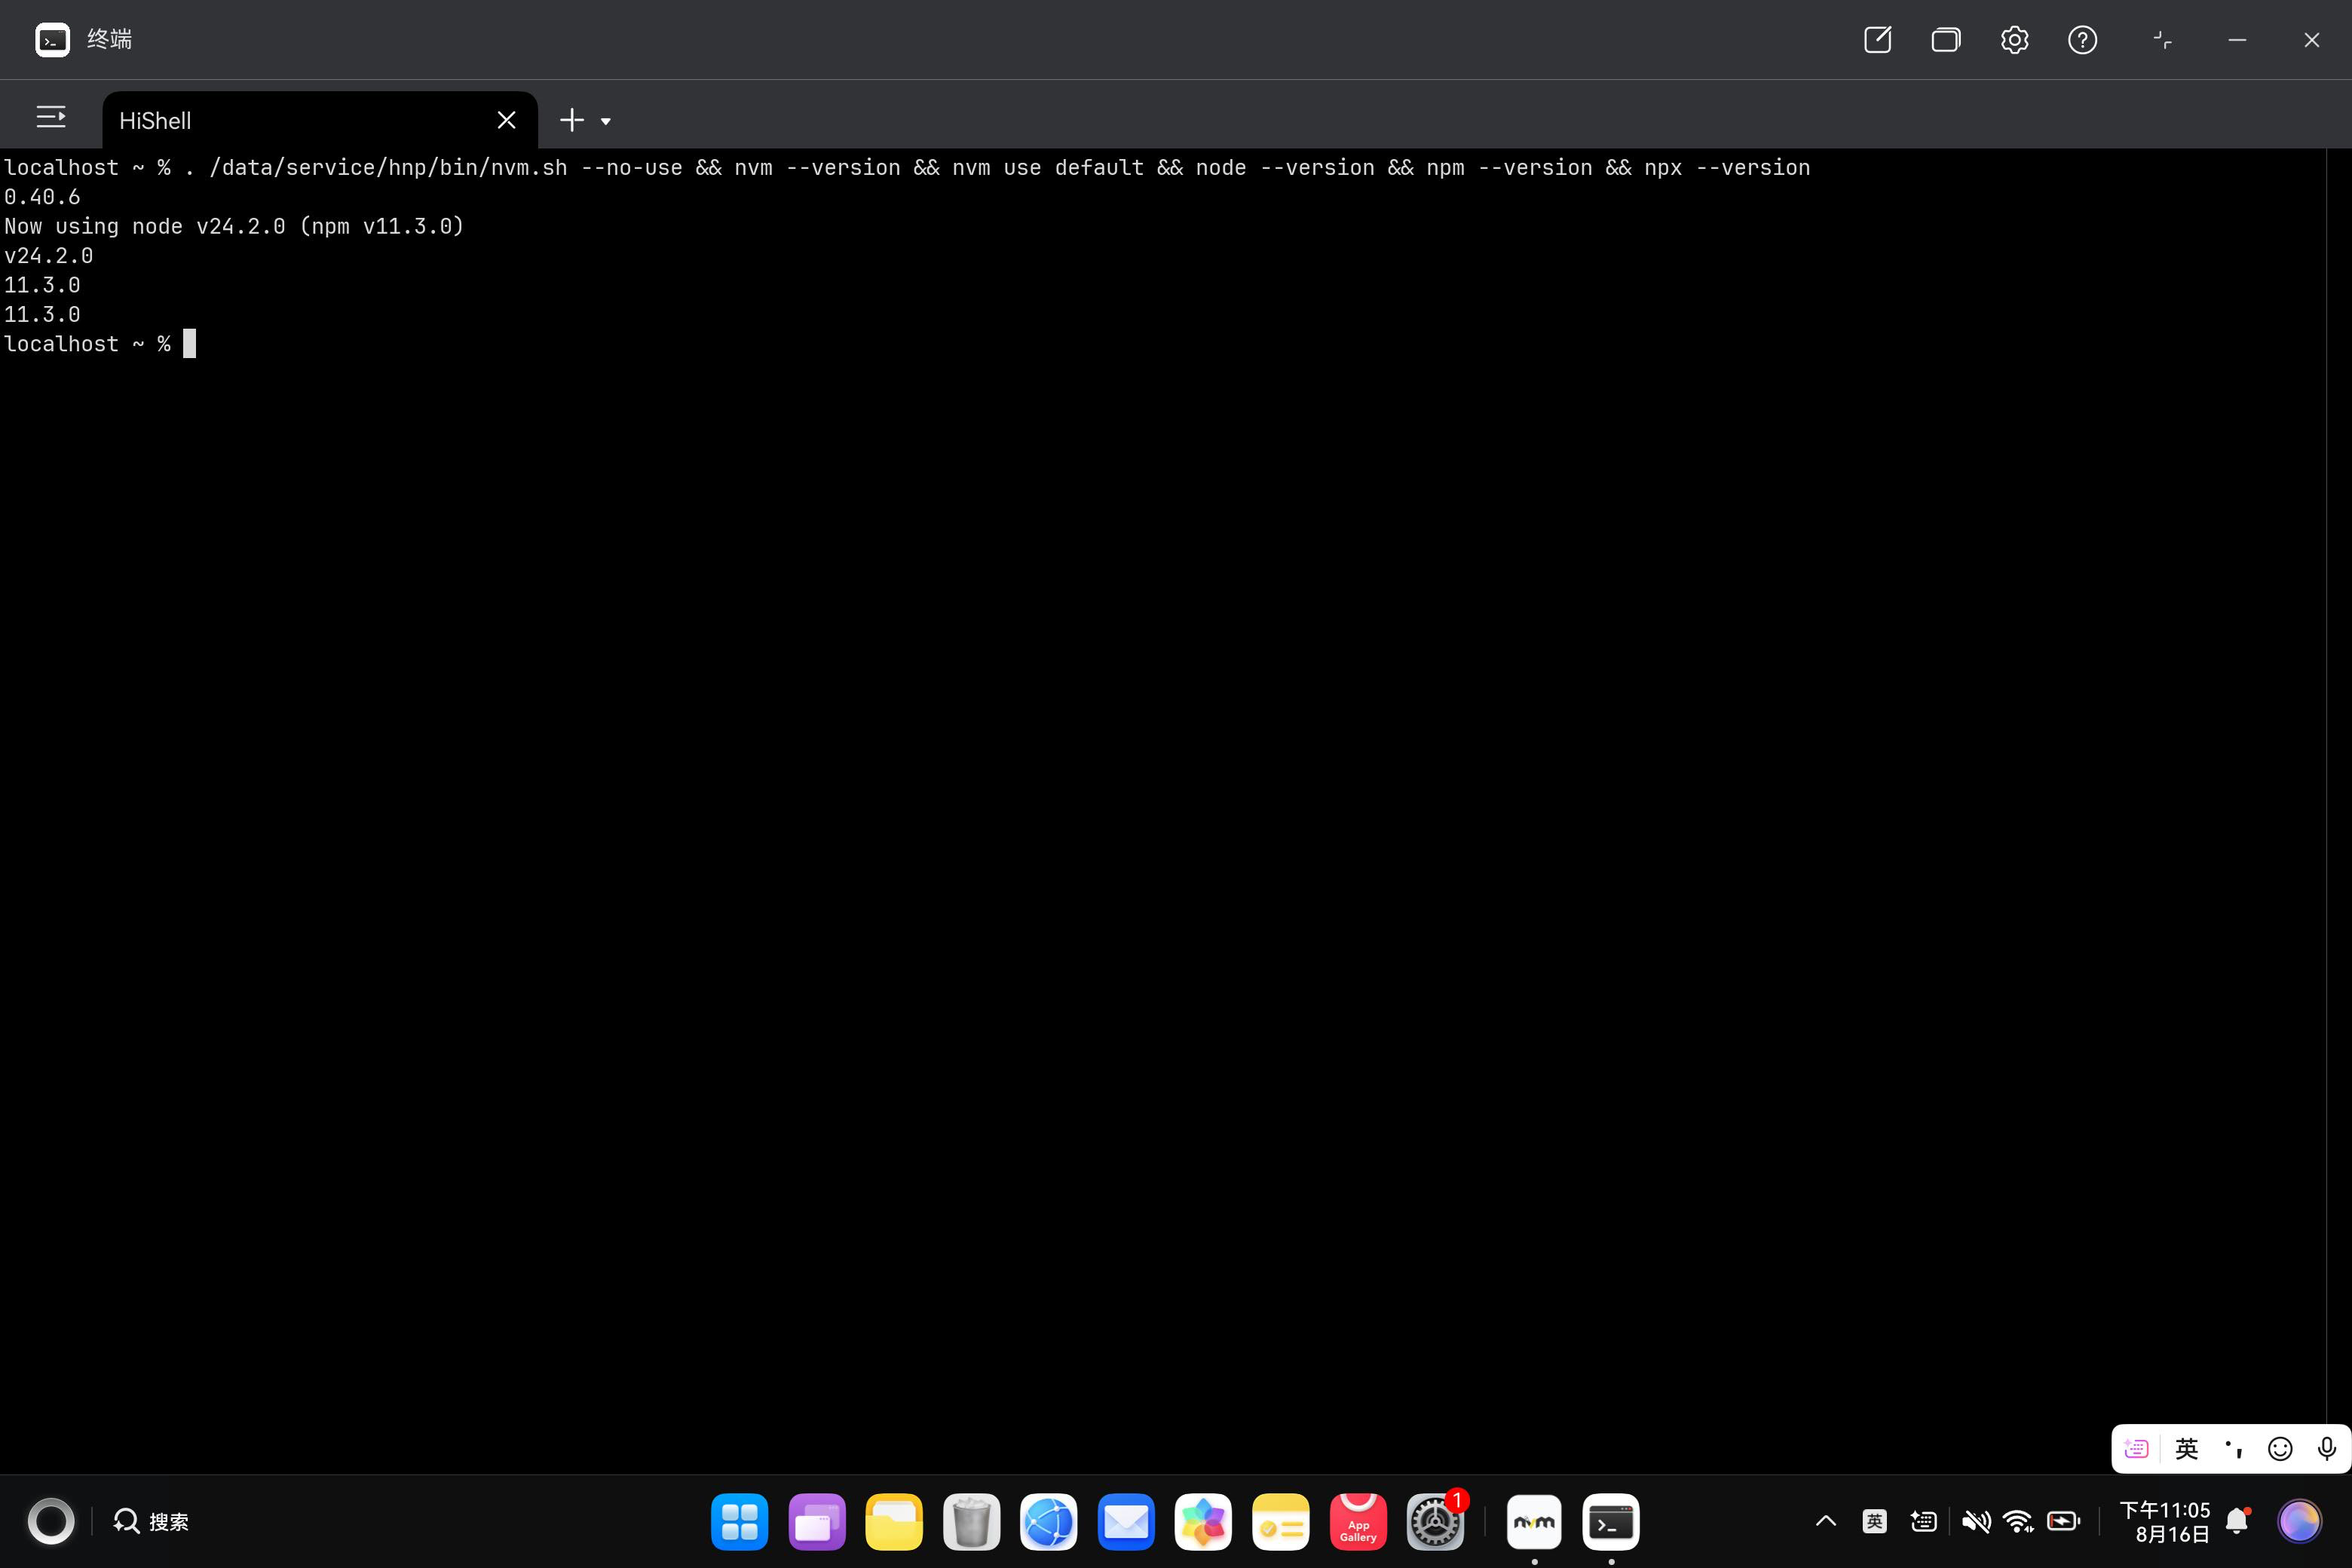Image resolution: width=2352 pixels, height=1568 pixels.
Task: Close the terminal window
Action: [2311, 40]
